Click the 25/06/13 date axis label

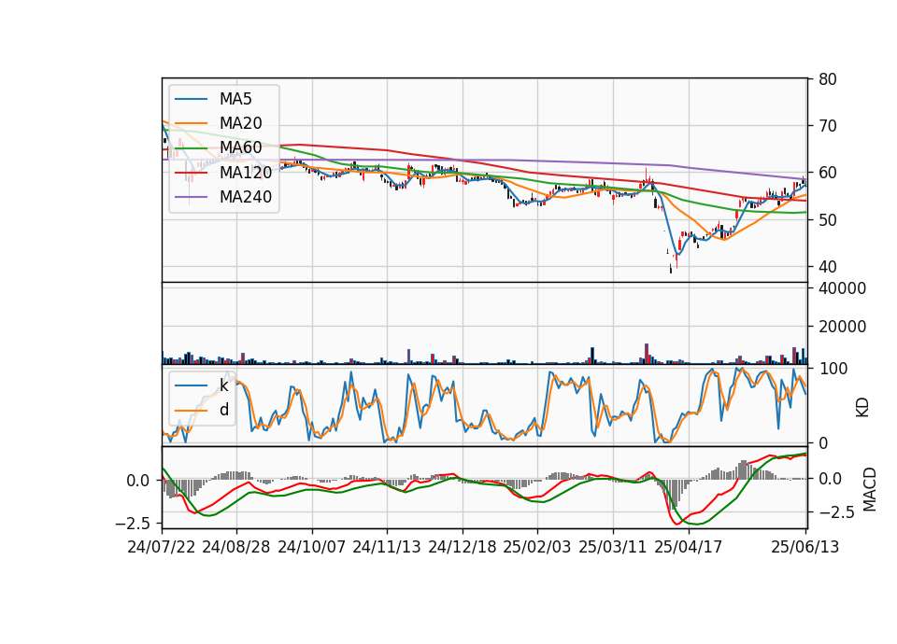pos(804,547)
